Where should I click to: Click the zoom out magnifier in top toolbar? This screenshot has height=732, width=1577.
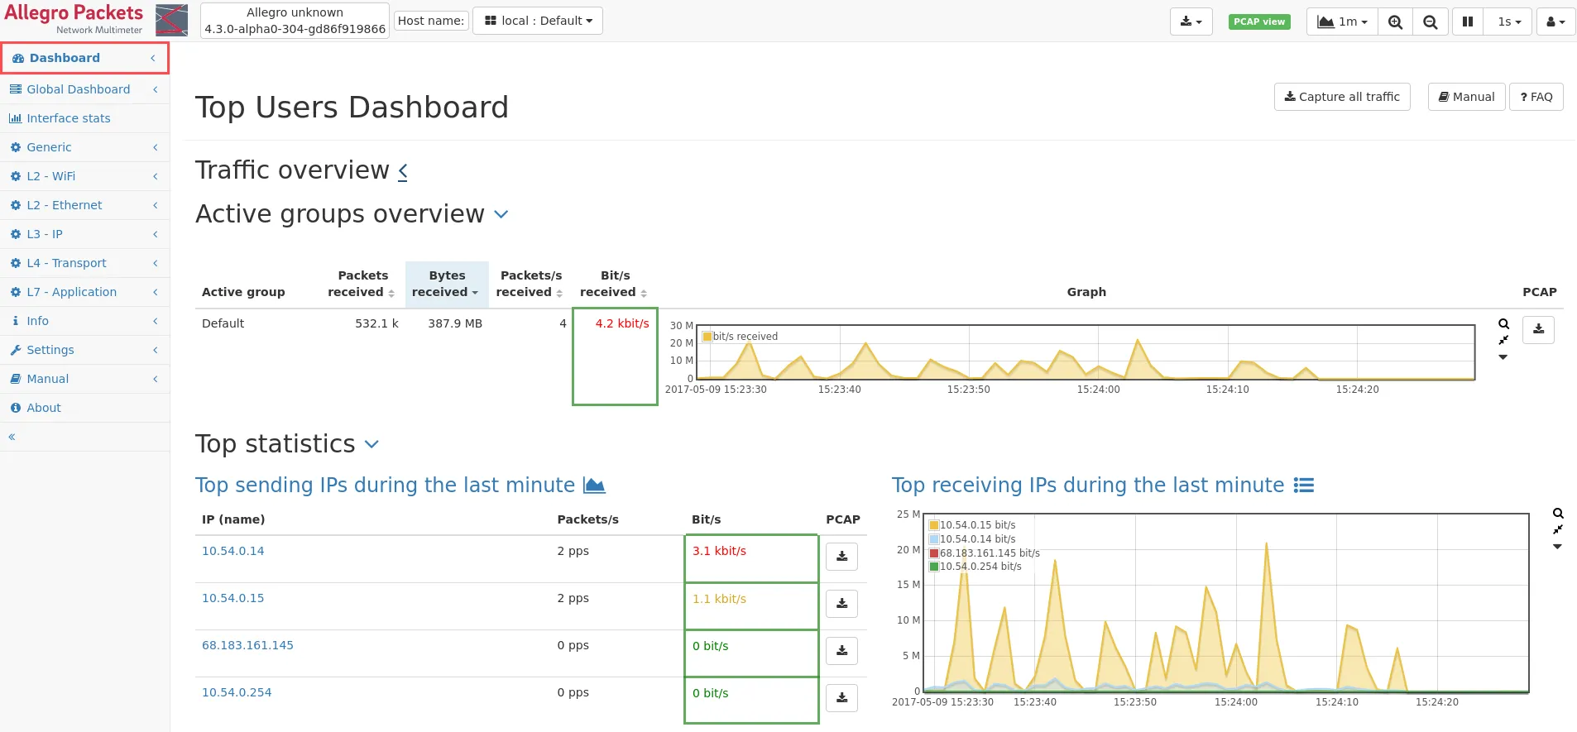point(1430,22)
